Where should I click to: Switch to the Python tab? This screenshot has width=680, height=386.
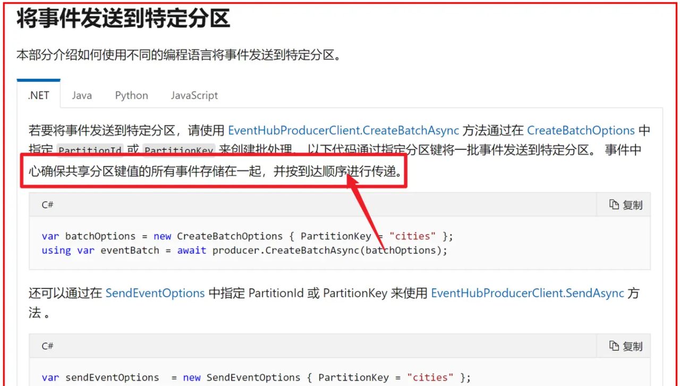131,95
